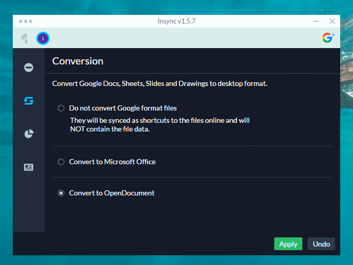Select the Convert to OpenDocument radio button
Viewport: 353px width, 265px height.
click(61, 193)
